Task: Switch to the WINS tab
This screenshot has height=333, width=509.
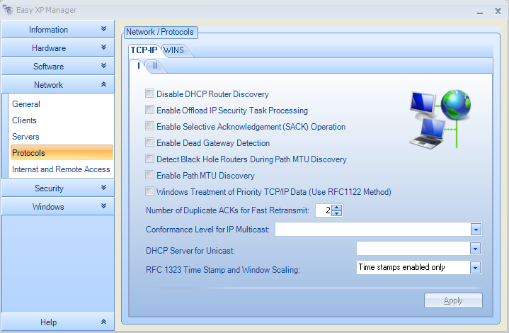Action: [x=173, y=50]
